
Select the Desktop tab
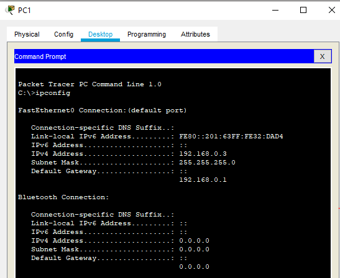pos(101,34)
